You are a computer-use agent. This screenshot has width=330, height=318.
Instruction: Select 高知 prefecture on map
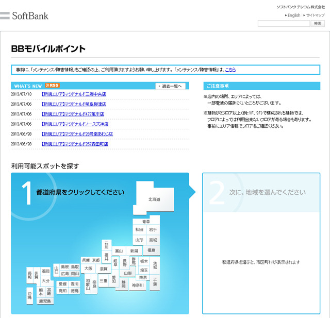(x=63, y=291)
